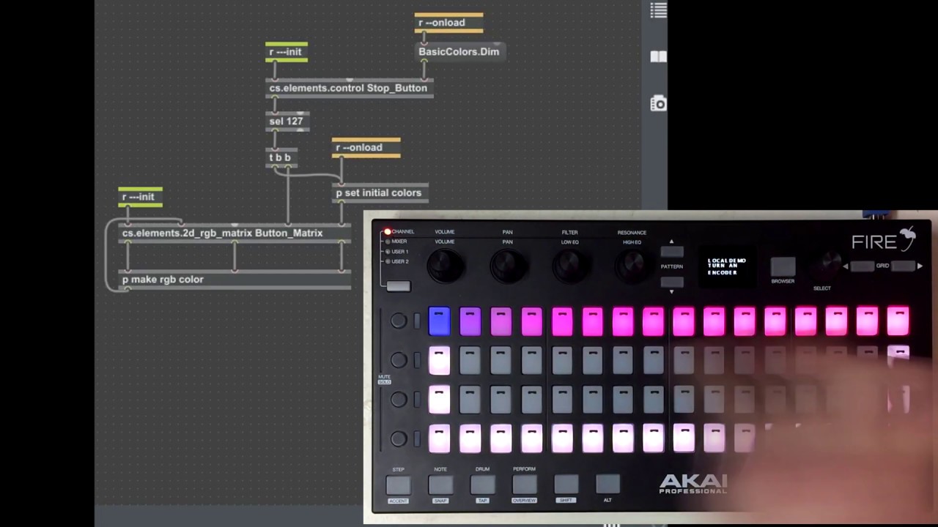Click the Perform button on the Fire controller
The width and height of the screenshot is (938, 527).
pyautogui.click(x=524, y=485)
